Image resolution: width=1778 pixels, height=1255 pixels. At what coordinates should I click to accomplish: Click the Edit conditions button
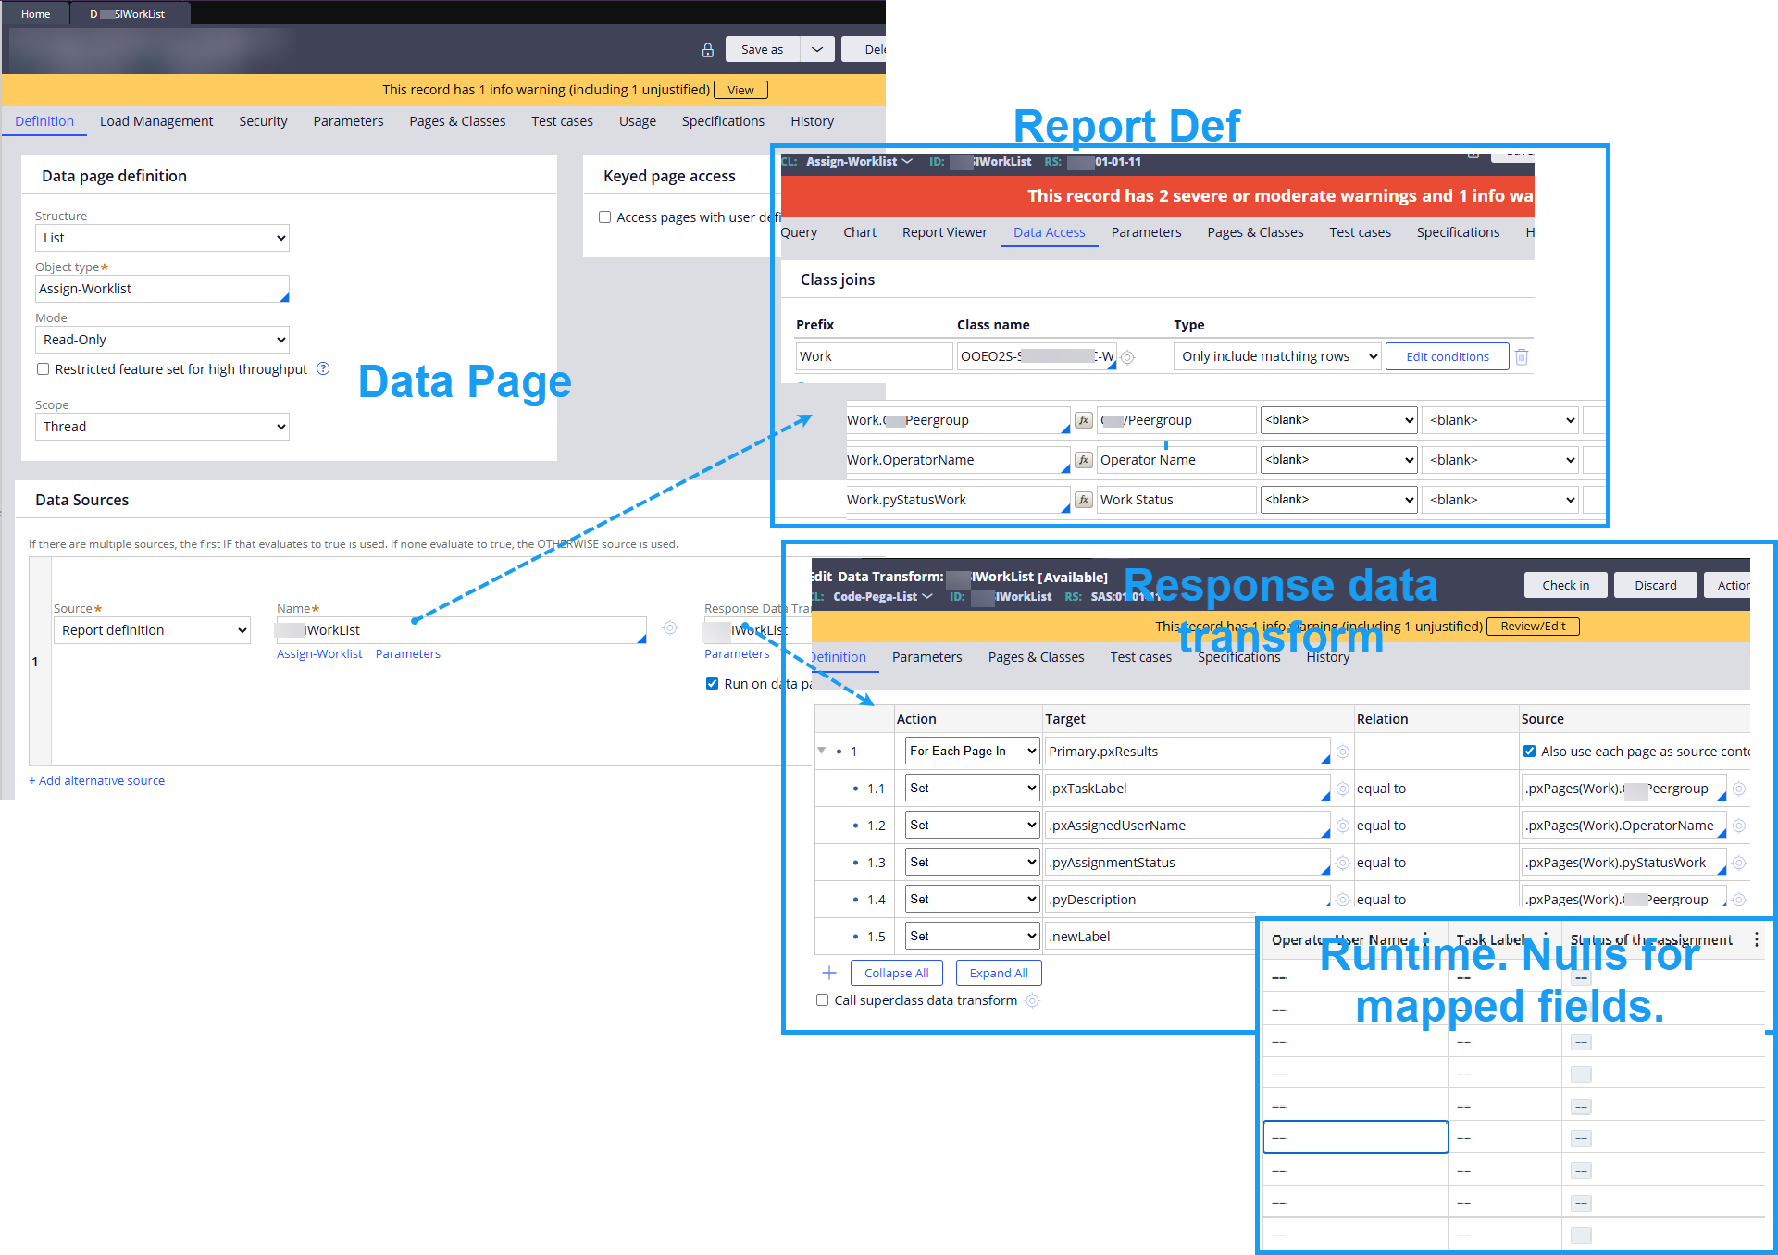pyautogui.click(x=1447, y=356)
